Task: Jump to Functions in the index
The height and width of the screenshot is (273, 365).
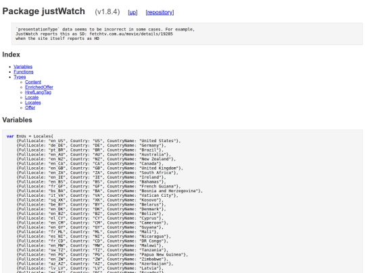Action: tap(24, 71)
